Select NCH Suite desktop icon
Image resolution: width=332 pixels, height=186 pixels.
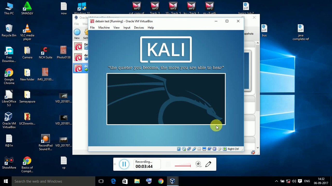(45, 53)
